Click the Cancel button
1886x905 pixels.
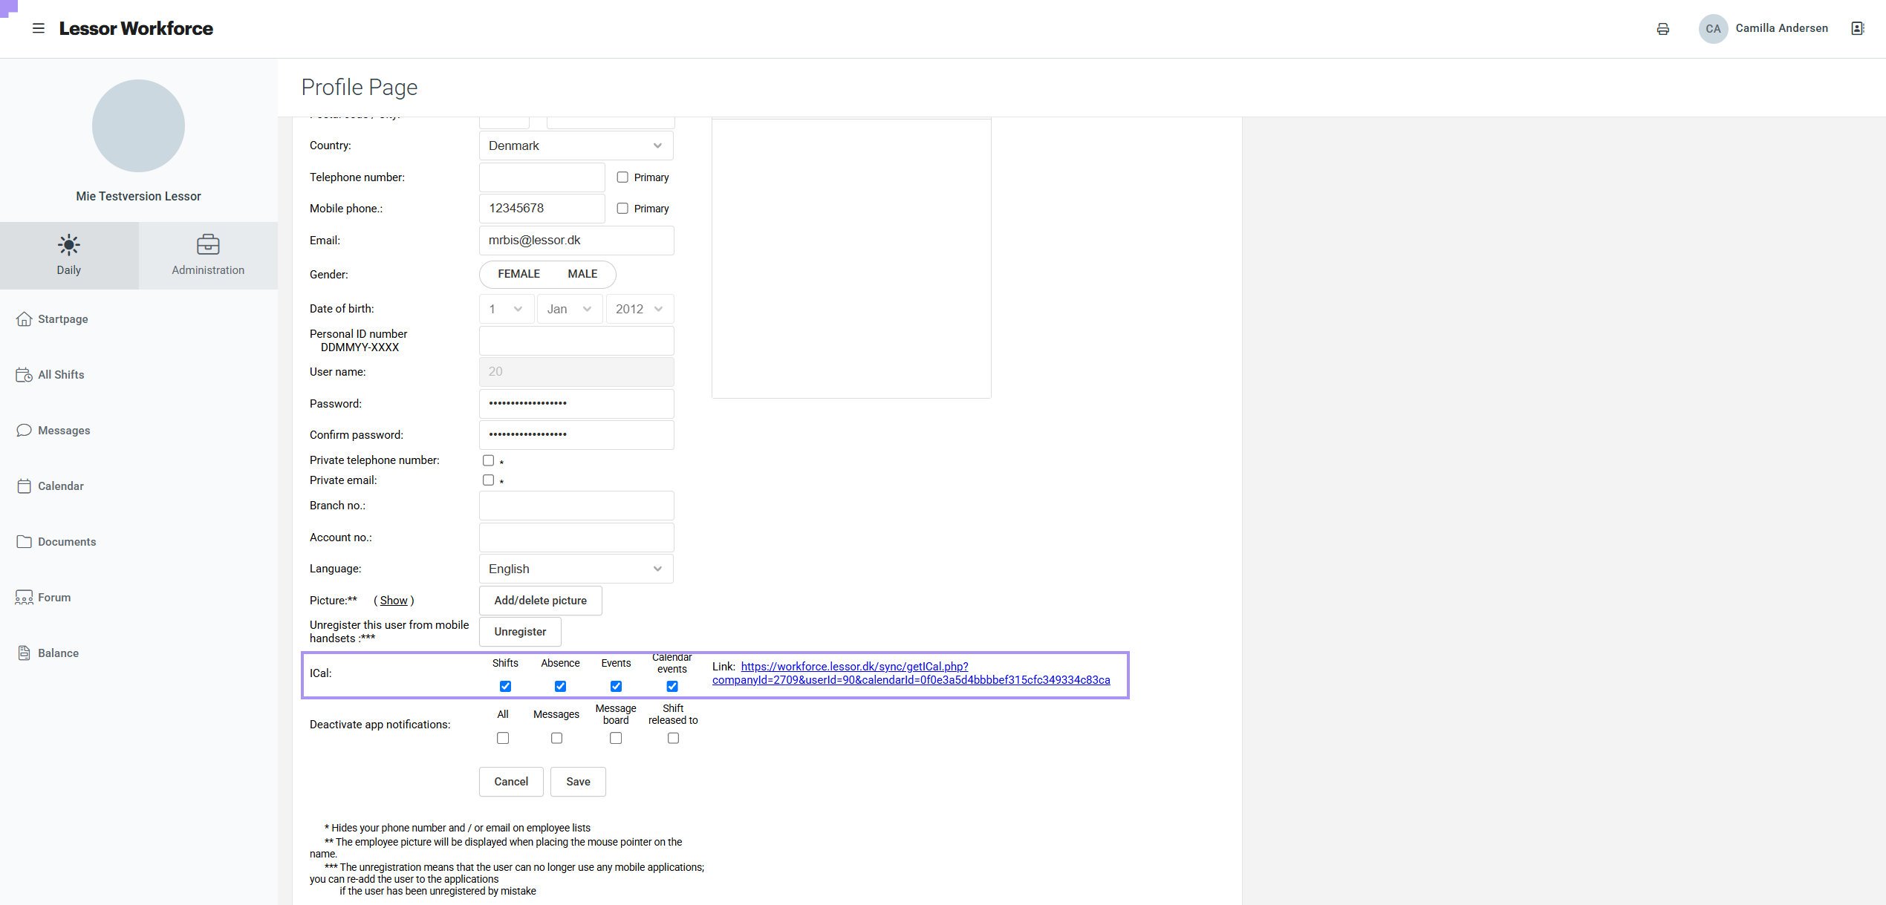tap(511, 782)
